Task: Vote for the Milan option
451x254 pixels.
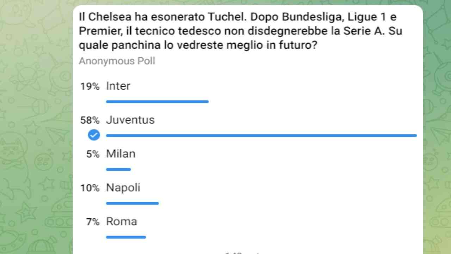Action: click(x=121, y=153)
